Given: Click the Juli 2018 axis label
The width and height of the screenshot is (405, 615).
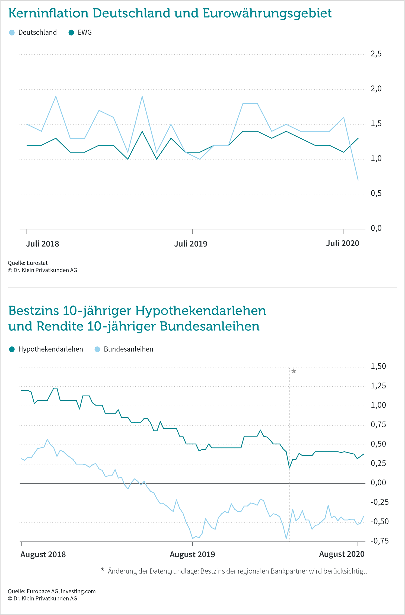Looking at the screenshot, I should [43, 244].
